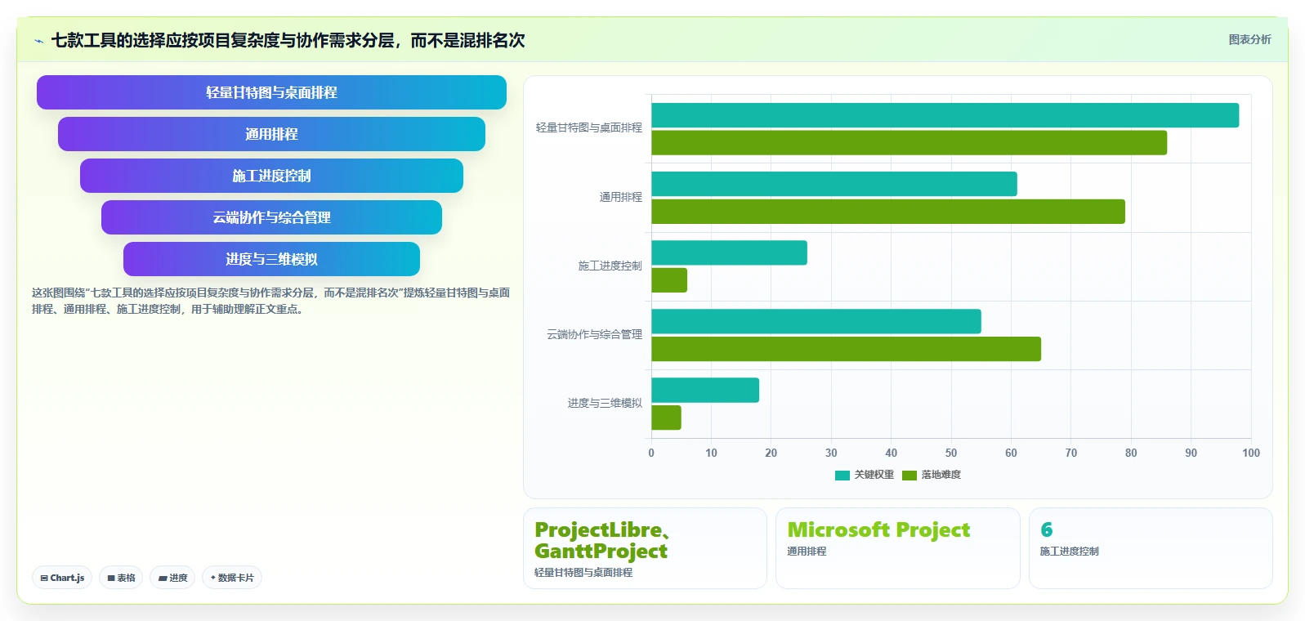
Task: Click the teal bar for 轻量甘特图与桌面排程
Action: click(945, 115)
